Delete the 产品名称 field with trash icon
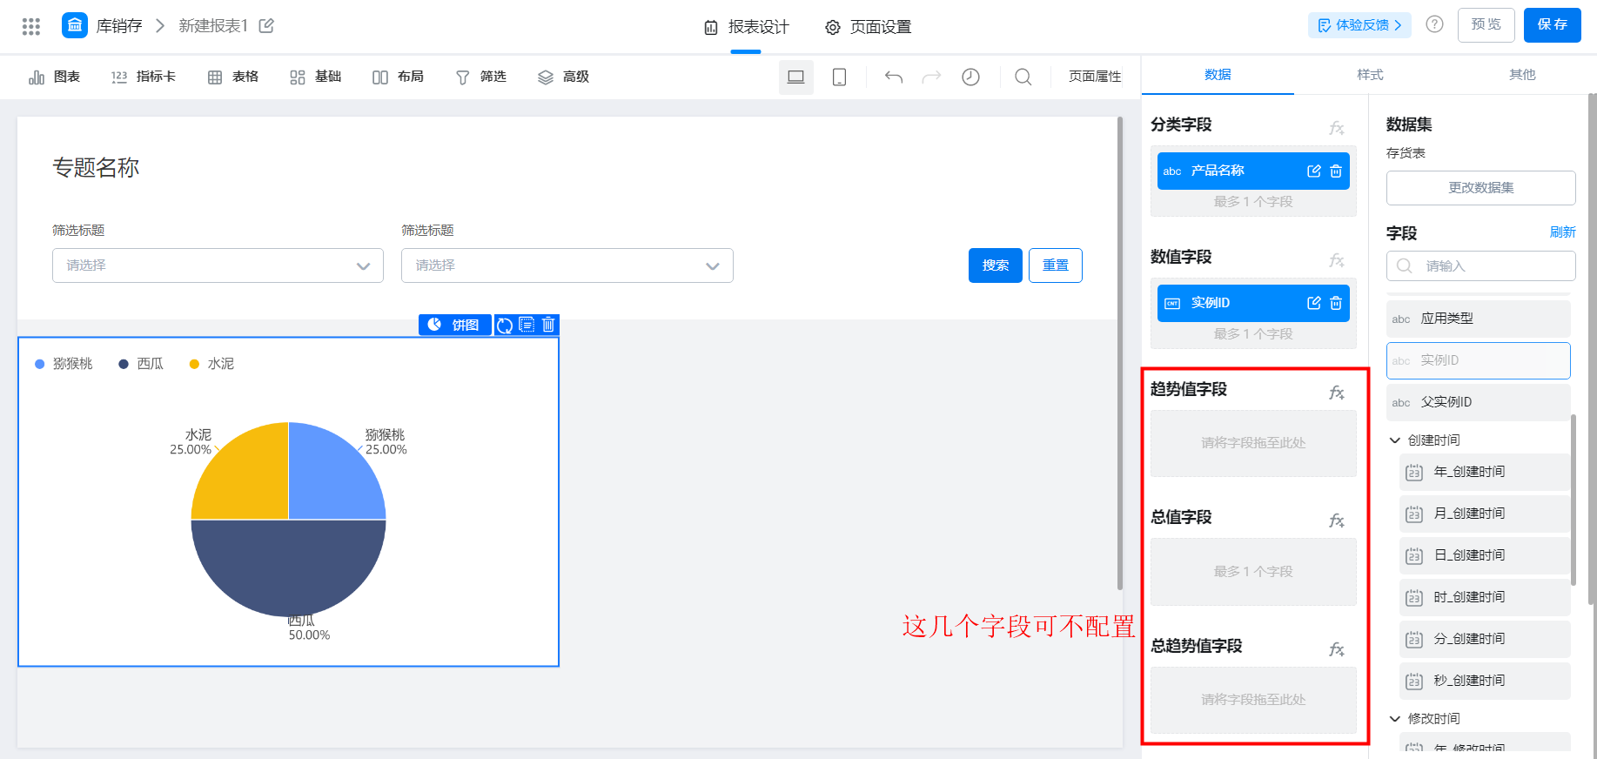Viewport: 1597px width, 759px height. click(x=1336, y=171)
